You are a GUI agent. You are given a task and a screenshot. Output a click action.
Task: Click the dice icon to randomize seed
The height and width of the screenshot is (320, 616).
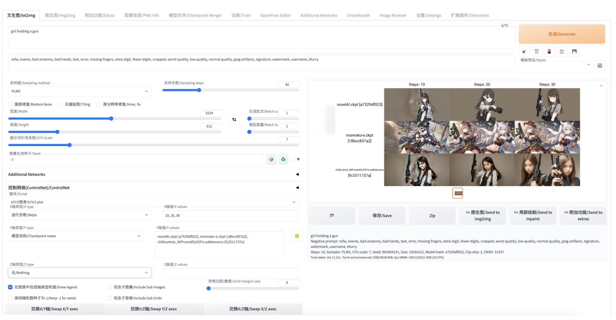pyautogui.click(x=271, y=159)
